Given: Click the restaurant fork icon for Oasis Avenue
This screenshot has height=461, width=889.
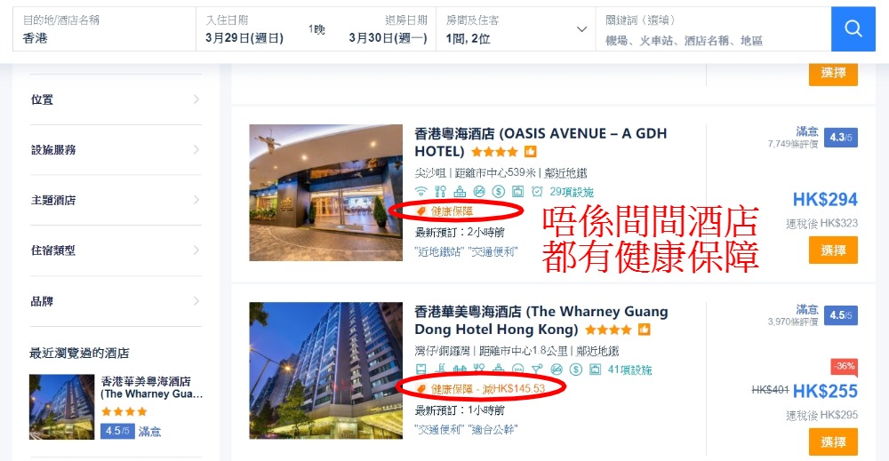Looking at the screenshot, I should pos(440,192).
